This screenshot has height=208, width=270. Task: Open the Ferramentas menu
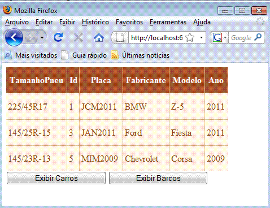click(168, 22)
